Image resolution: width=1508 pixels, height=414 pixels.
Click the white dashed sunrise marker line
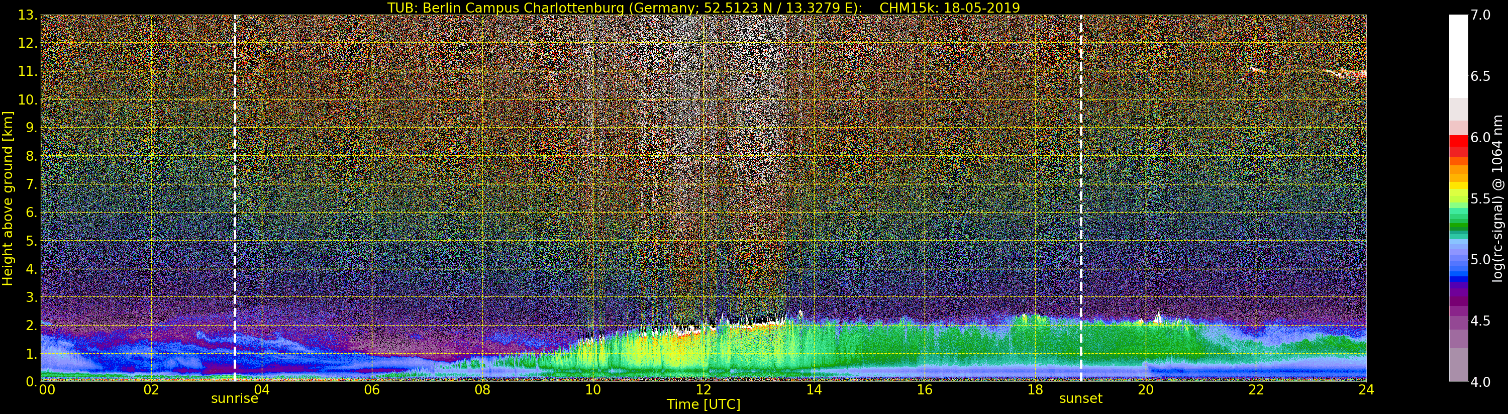click(235, 198)
